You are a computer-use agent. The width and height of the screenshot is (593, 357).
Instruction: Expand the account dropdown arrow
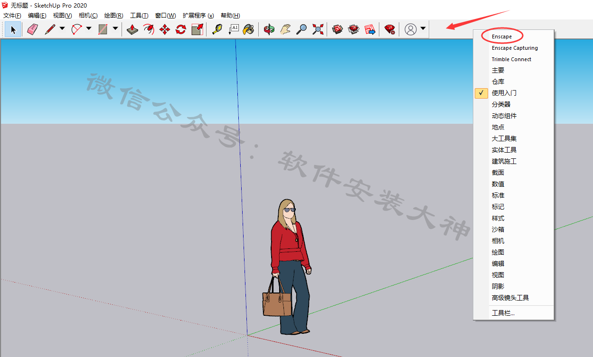point(423,29)
